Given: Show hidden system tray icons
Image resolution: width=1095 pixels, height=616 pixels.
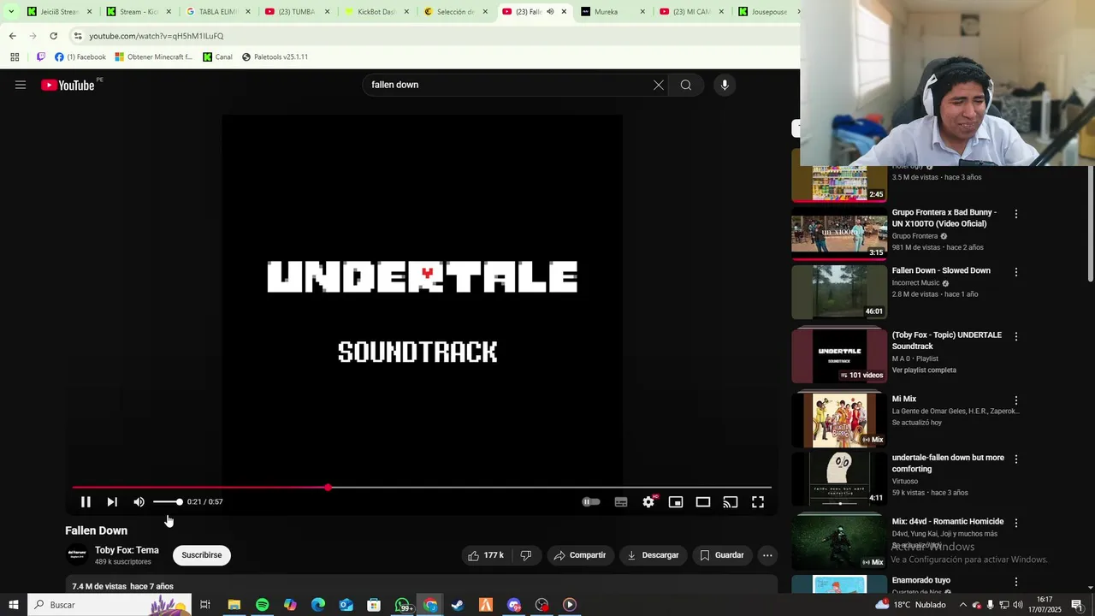Looking at the screenshot, I should 962,605.
